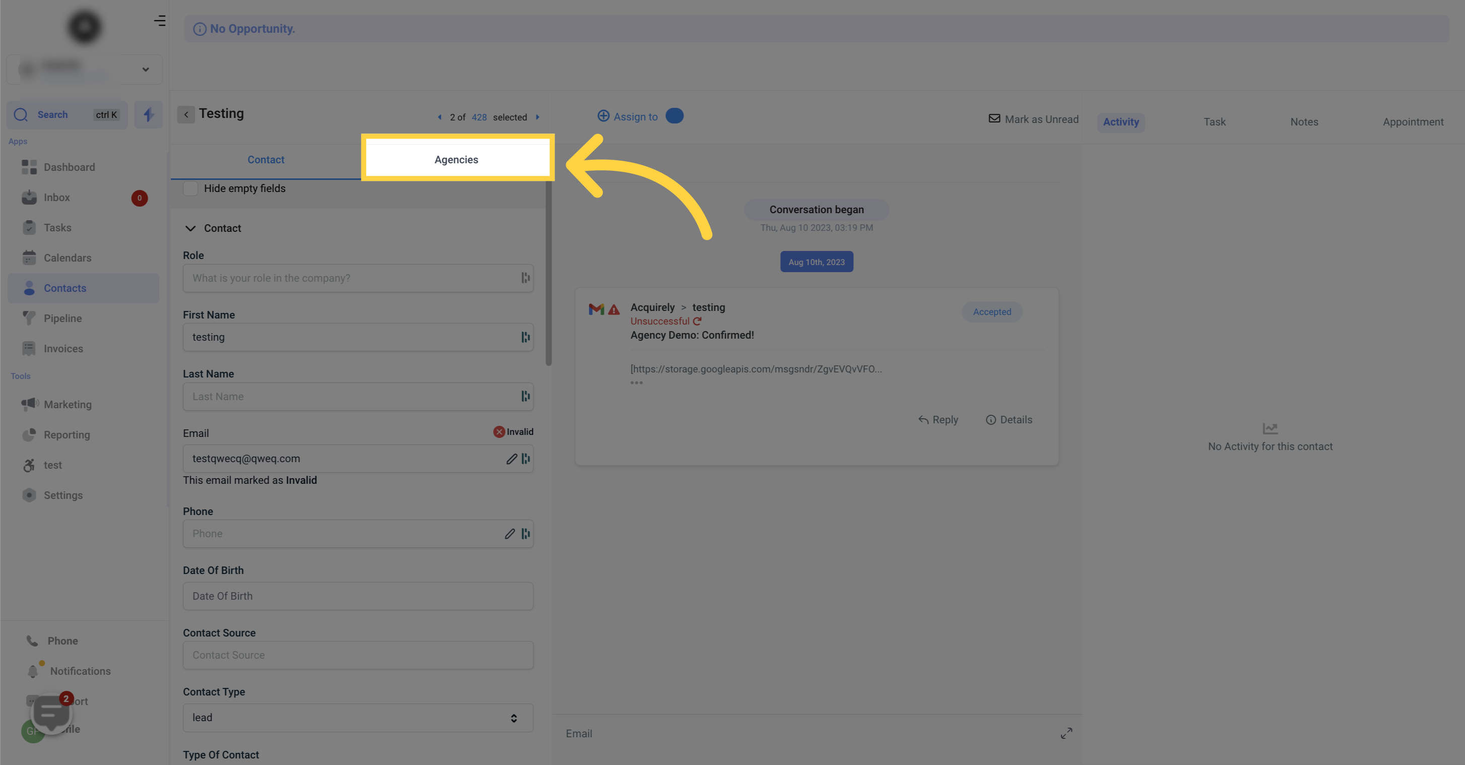This screenshot has width=1465, height=765.
Task: Switch to the Agencies tab
Action: (x=456, y=159)
